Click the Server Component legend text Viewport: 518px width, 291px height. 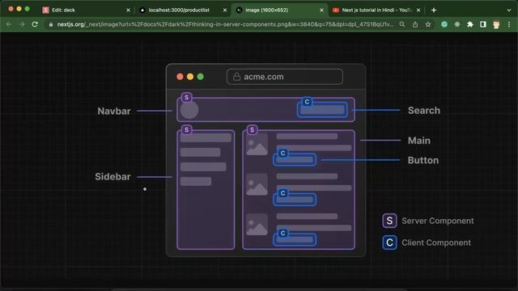tap(438, 221)
